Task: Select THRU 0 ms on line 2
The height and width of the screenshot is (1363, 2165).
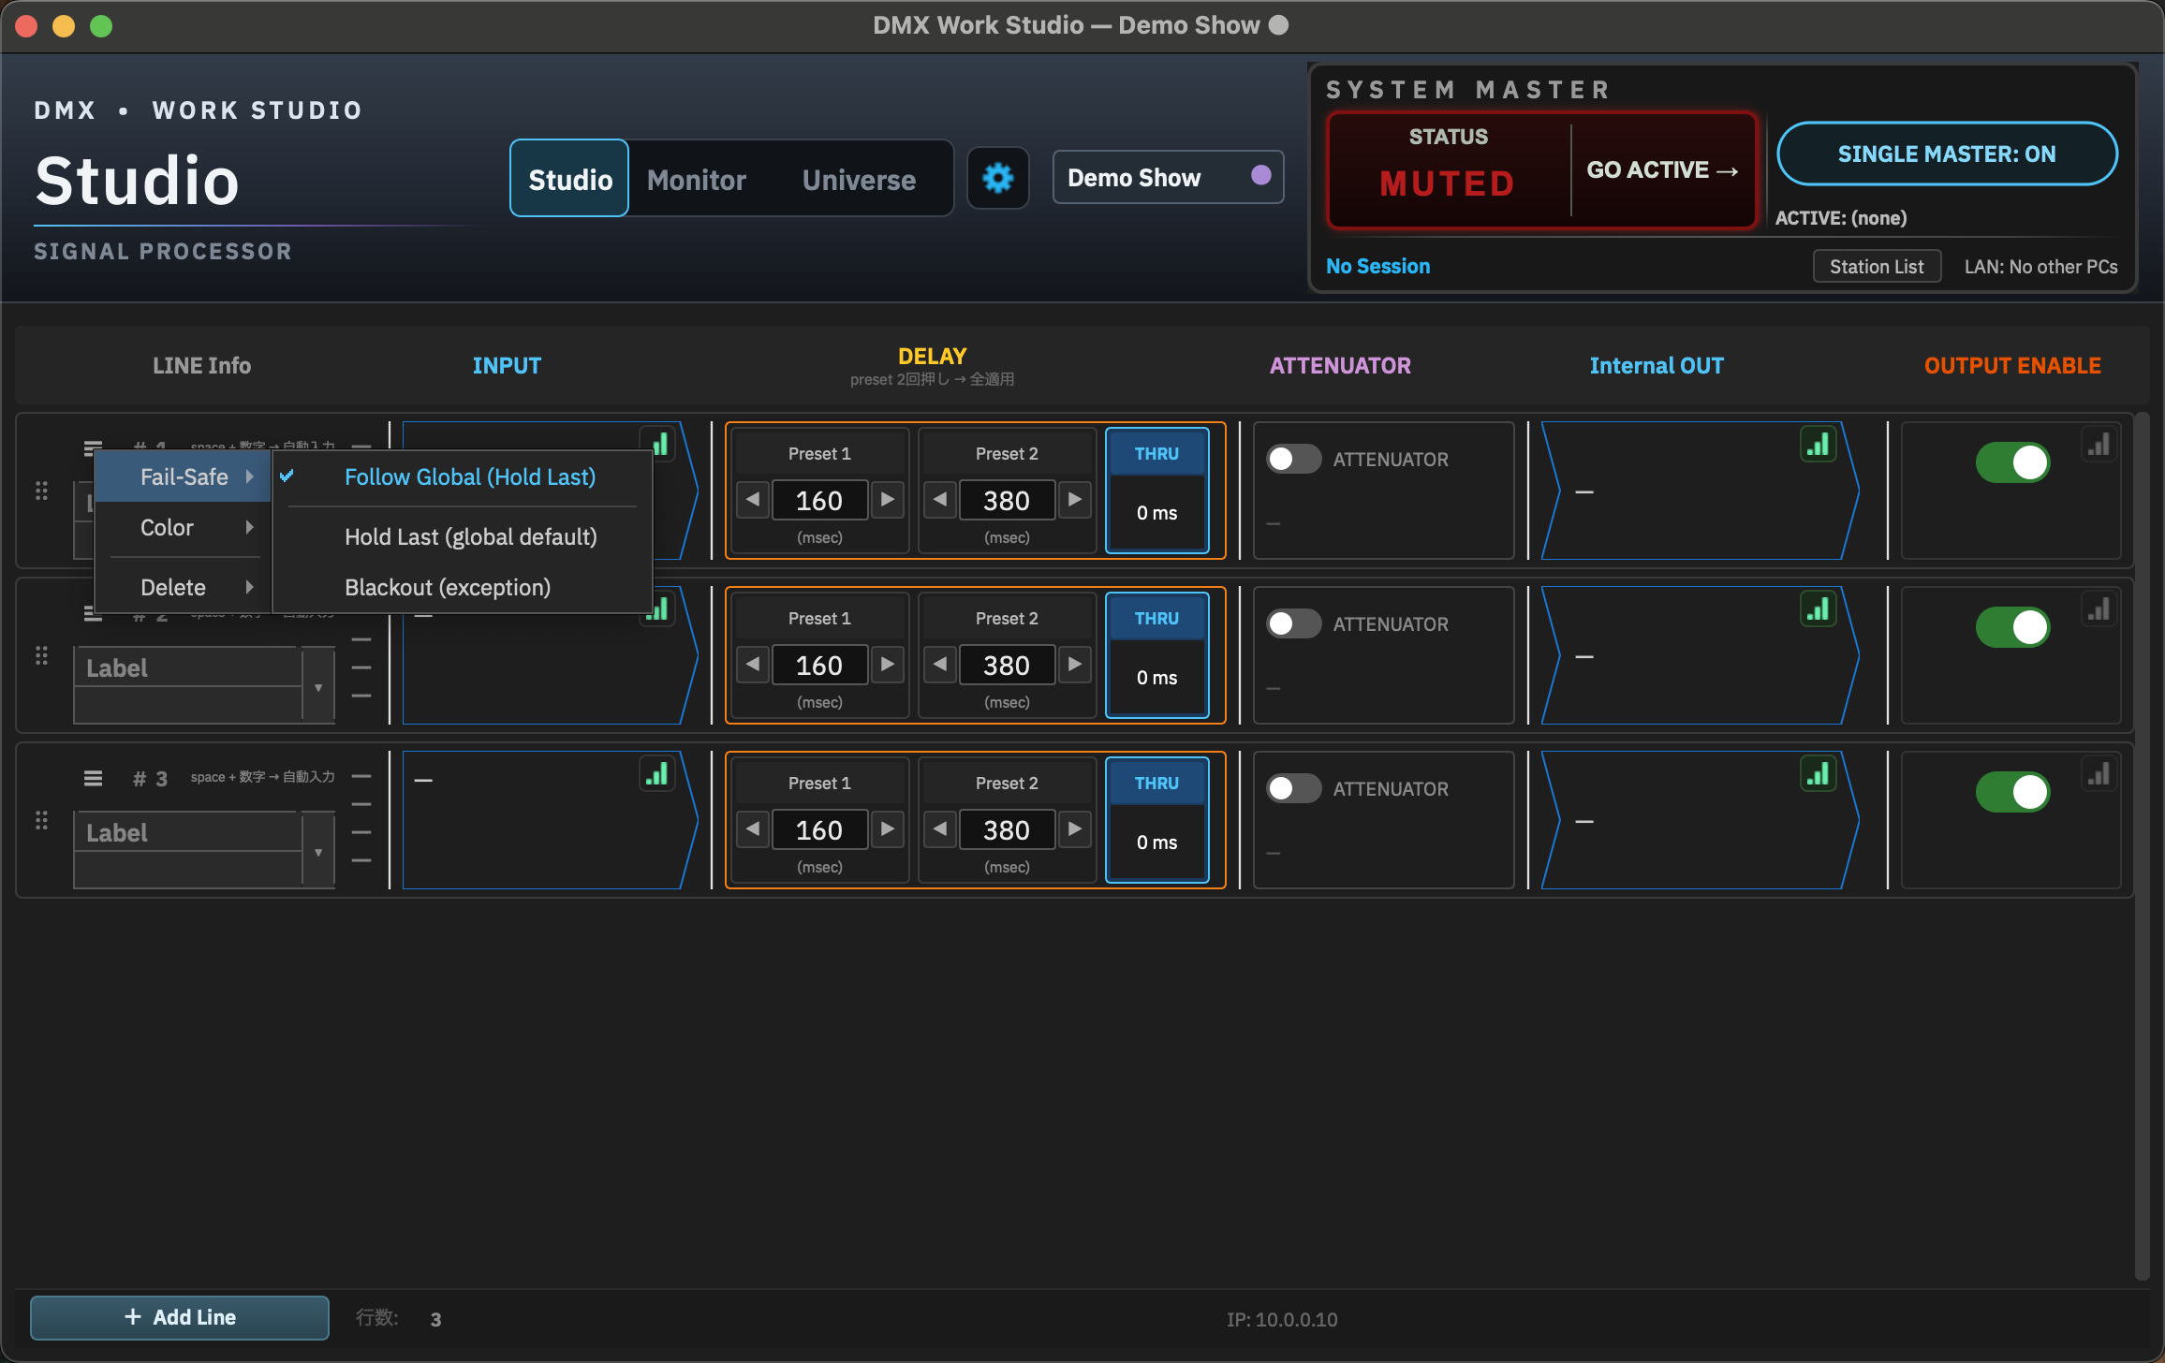Action: pos(1157,655)
